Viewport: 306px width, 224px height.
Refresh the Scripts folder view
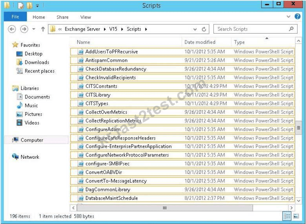[204, 29]
